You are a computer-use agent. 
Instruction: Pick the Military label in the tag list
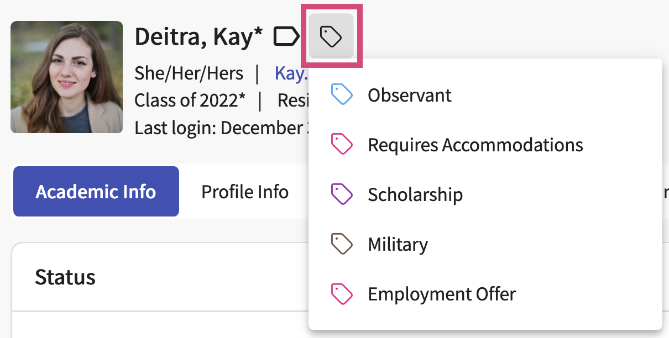tap(398, 244)
